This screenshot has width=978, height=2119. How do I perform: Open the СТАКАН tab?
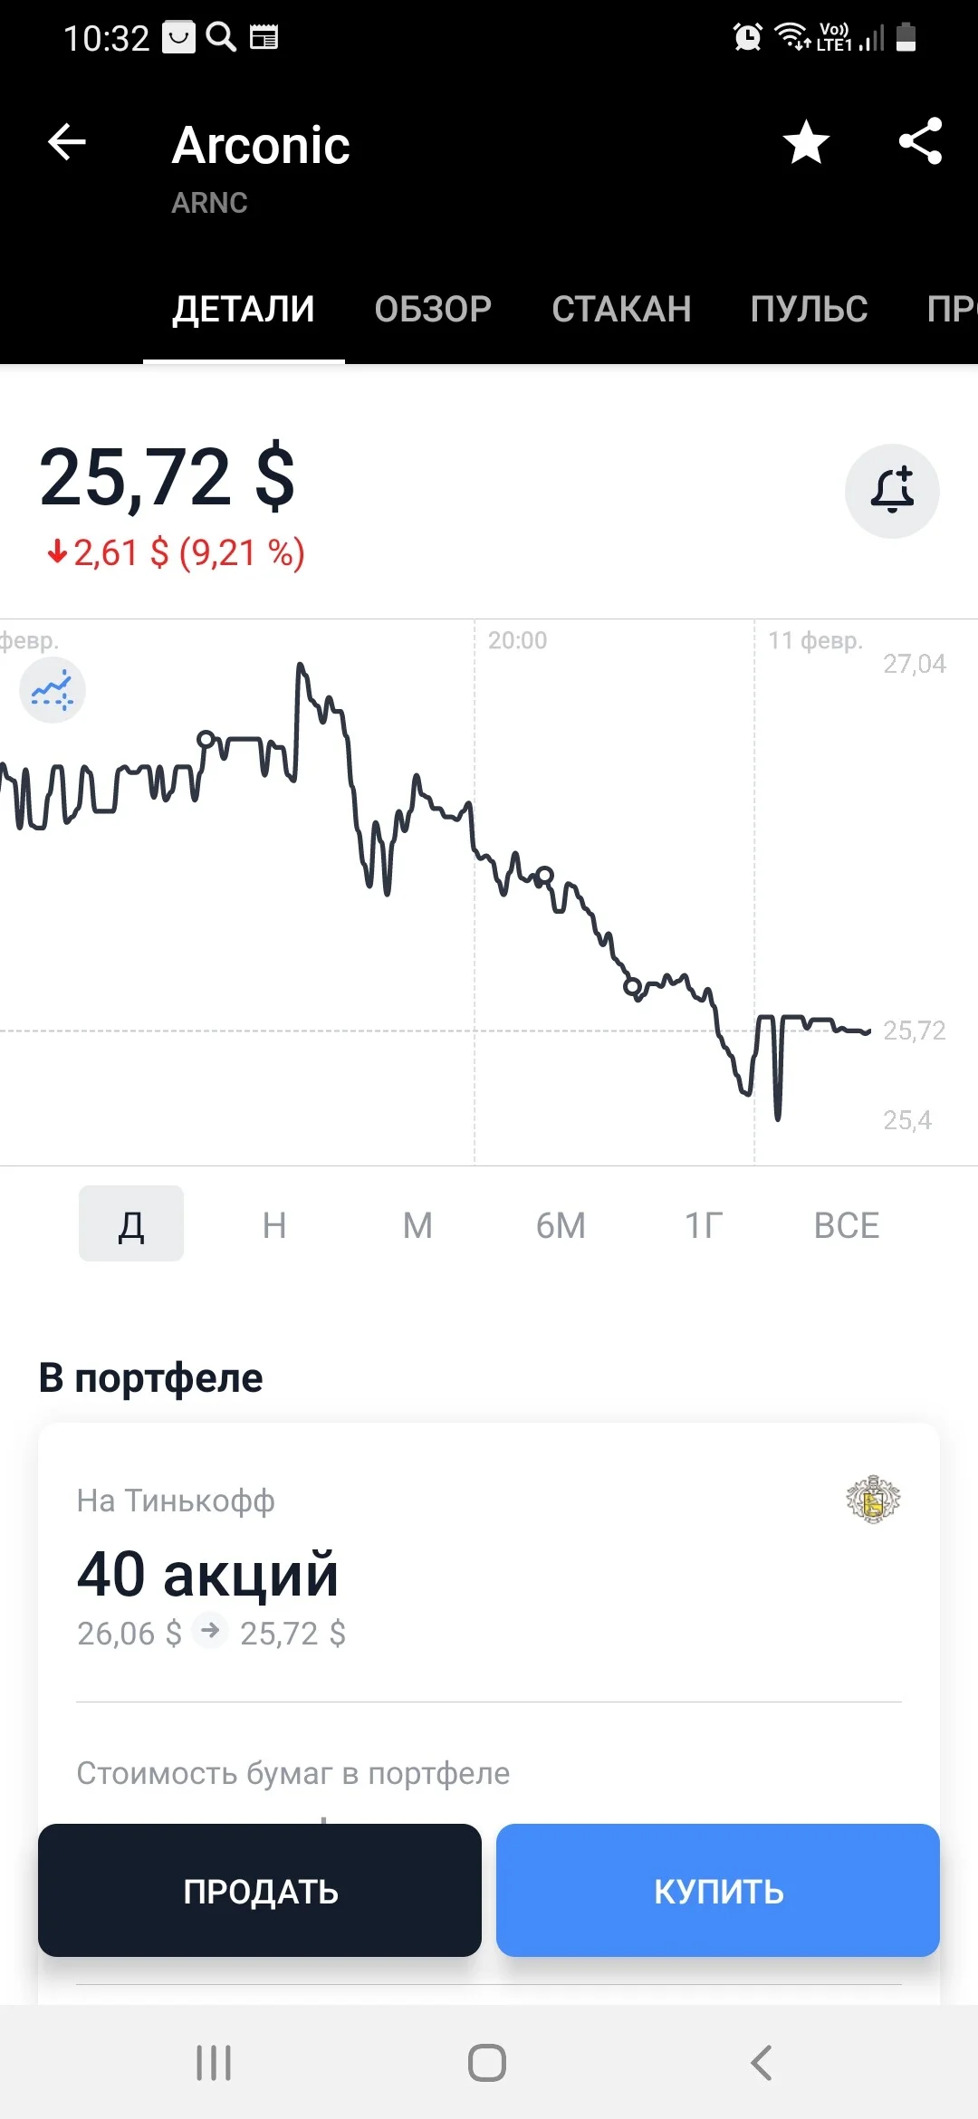(621, 310)
